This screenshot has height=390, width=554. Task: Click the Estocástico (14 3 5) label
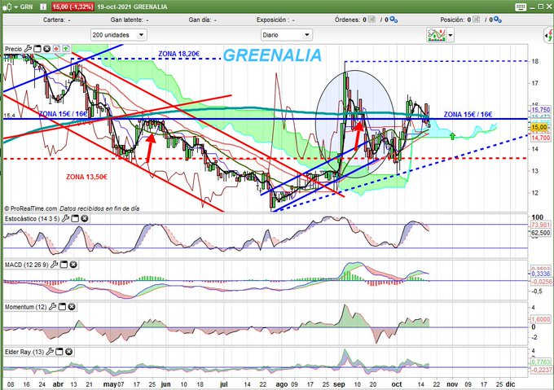click(32, 219)
